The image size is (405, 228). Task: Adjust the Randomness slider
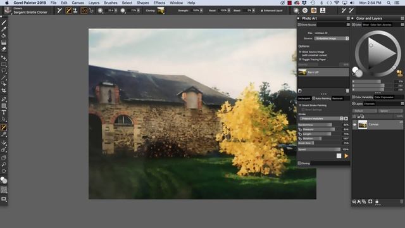(320, 125)
